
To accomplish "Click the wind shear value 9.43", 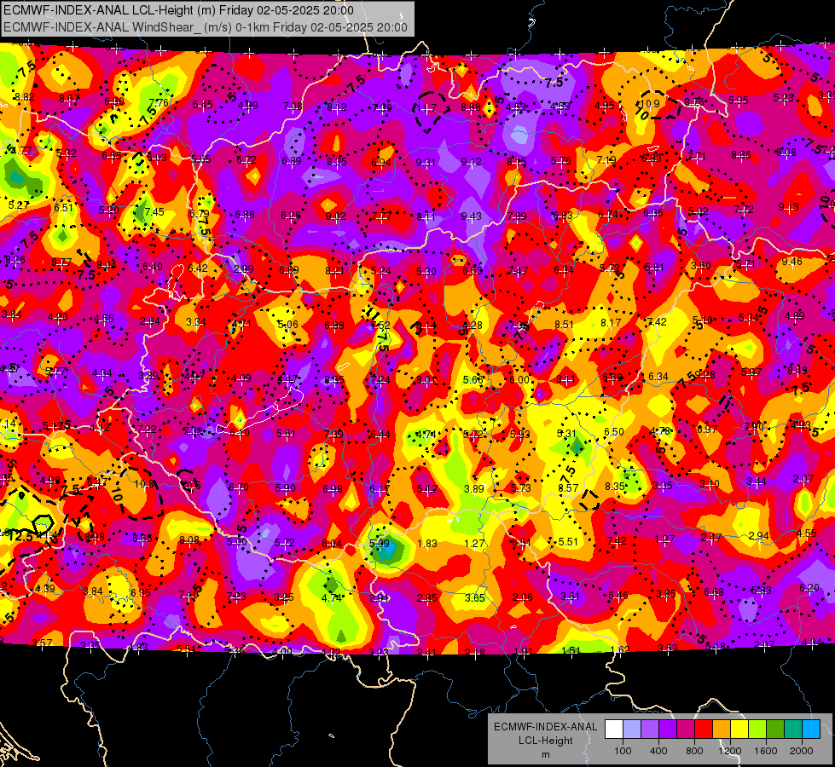I will 472,216.
